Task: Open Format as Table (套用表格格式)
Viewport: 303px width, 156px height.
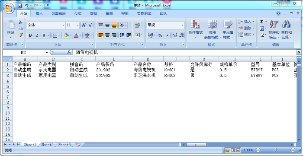Action: [x=213, y=29]
